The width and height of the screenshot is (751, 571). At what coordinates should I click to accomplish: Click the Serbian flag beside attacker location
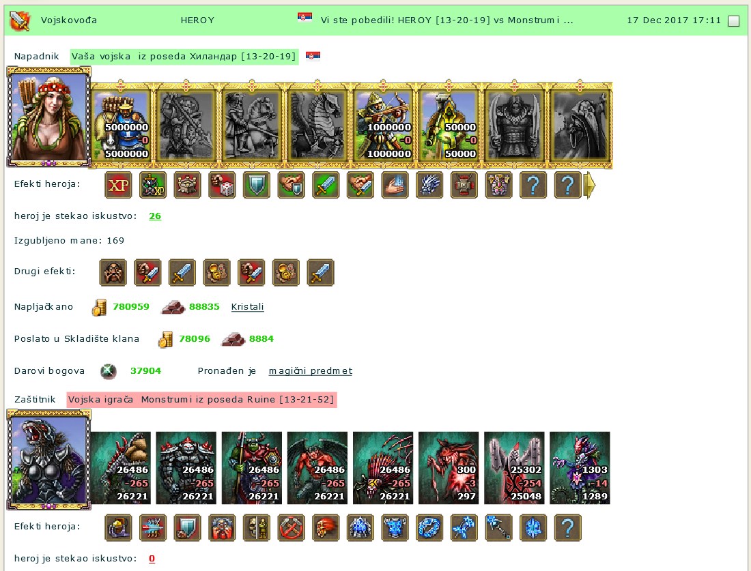click(313, 56)
